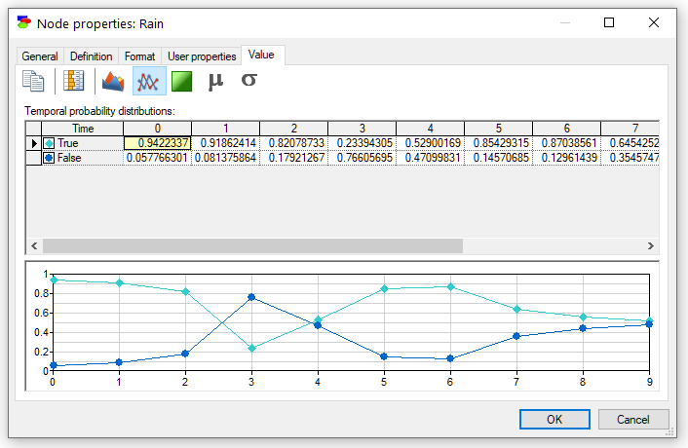This screenshot has height=448, width=688.
Task: Show mean values with mu icon
Action: [215, 81]
